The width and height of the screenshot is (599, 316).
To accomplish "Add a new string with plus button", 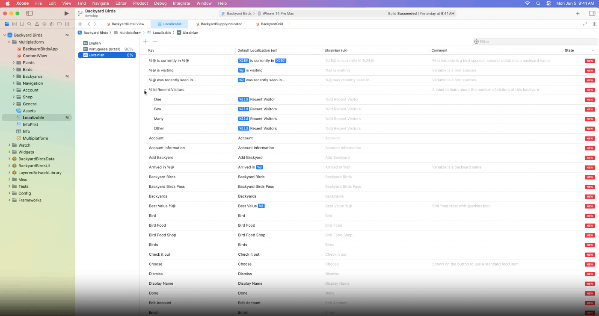I will click(145, 41).
